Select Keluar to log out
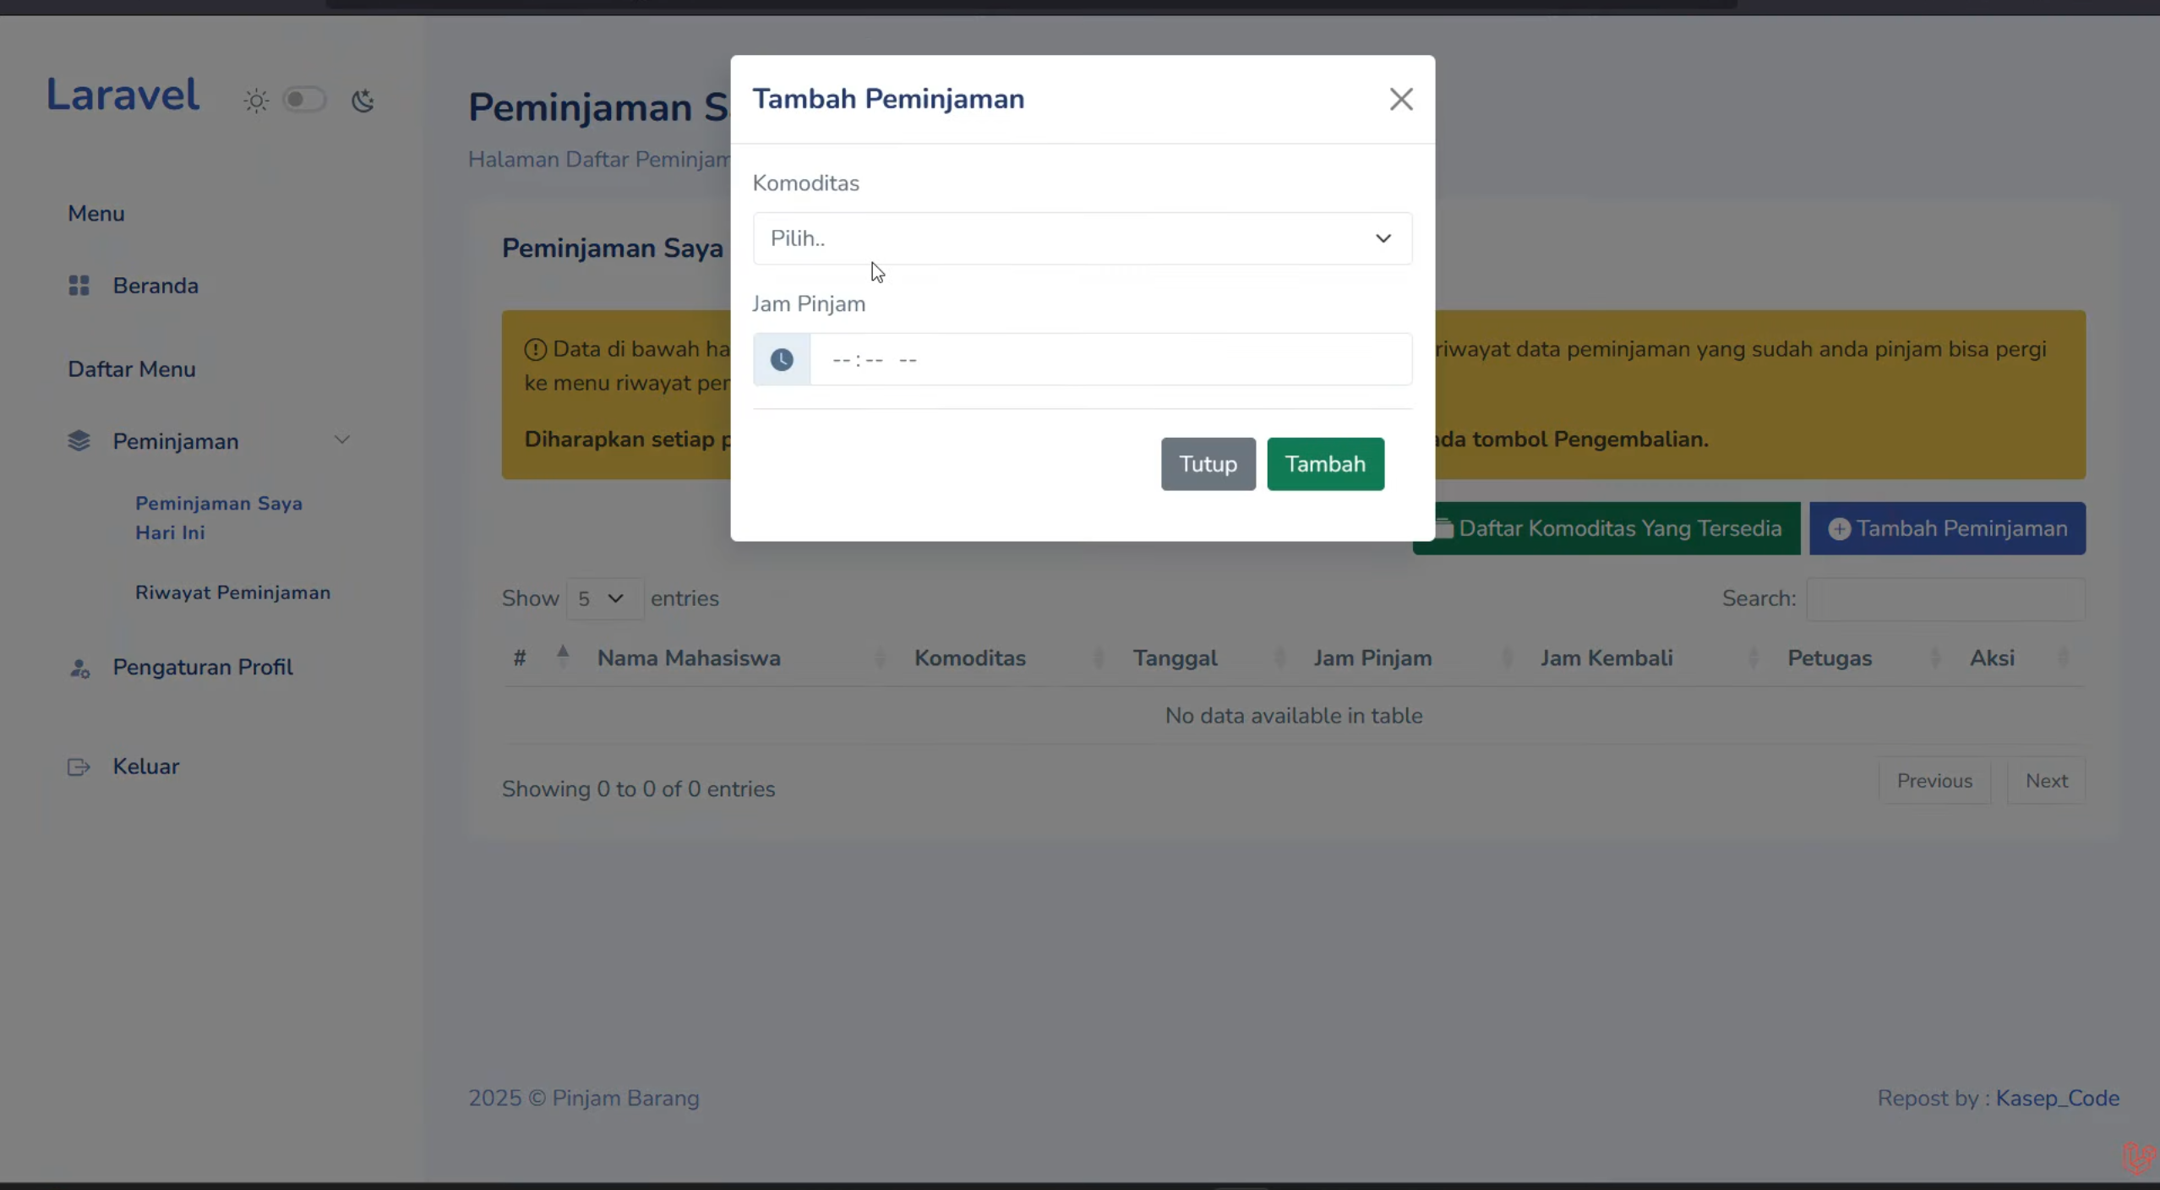Viewport: 2160px width, 1190px height. pos(146,767)
